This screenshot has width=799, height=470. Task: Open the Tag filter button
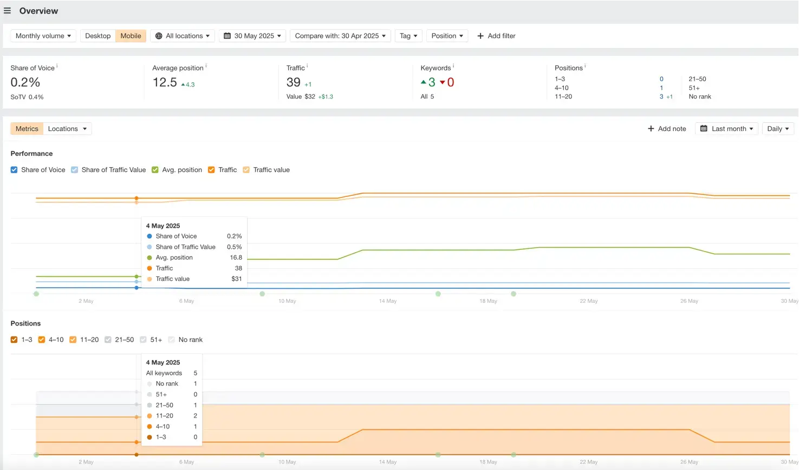tap(408, 36)
